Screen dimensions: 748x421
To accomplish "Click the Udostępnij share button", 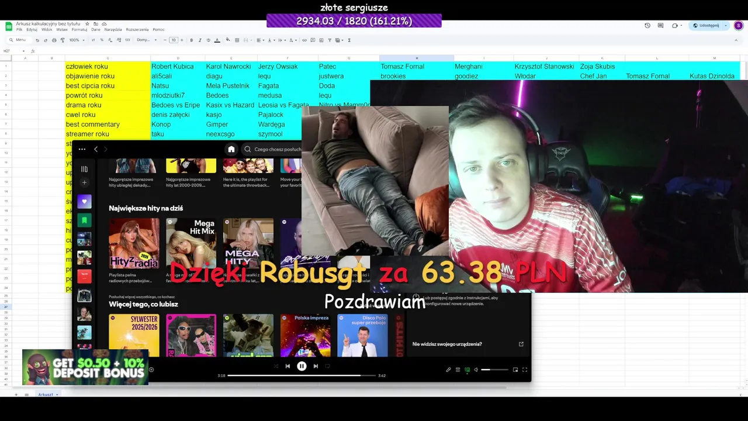I will tap(706, 26).
